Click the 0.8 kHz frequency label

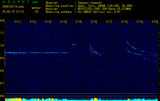point(2,71)
